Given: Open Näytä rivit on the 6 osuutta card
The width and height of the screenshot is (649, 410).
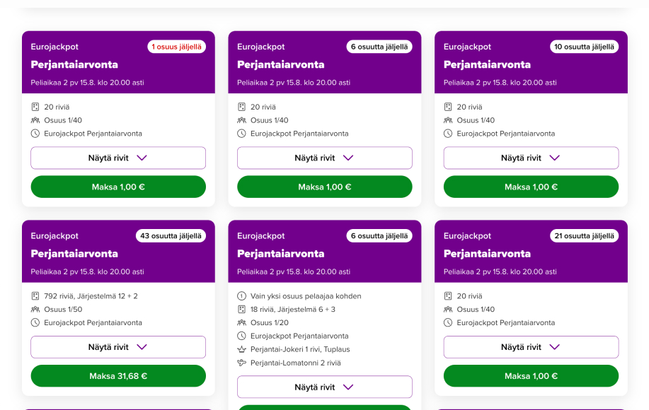Looking at the screenshot, I should (324, 158).
